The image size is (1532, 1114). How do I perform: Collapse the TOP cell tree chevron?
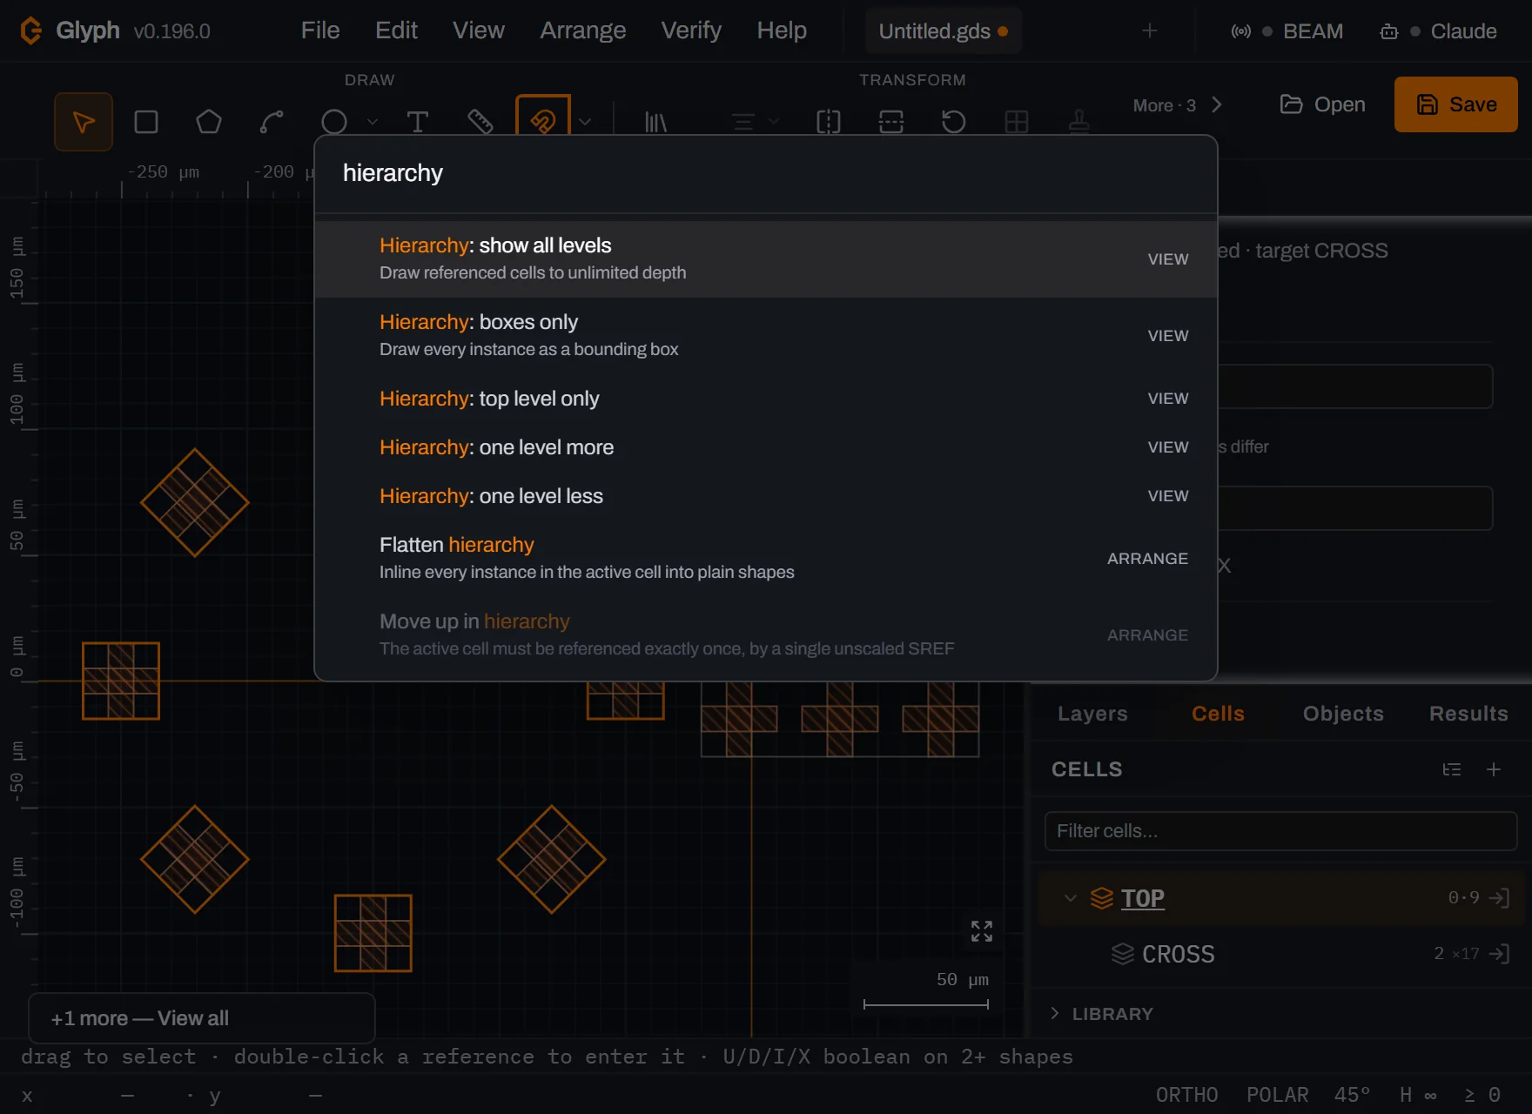1071,898
